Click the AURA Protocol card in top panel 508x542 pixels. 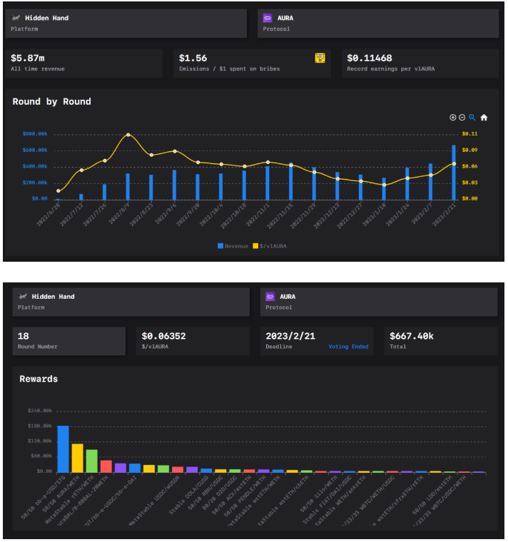pos(378,23)
